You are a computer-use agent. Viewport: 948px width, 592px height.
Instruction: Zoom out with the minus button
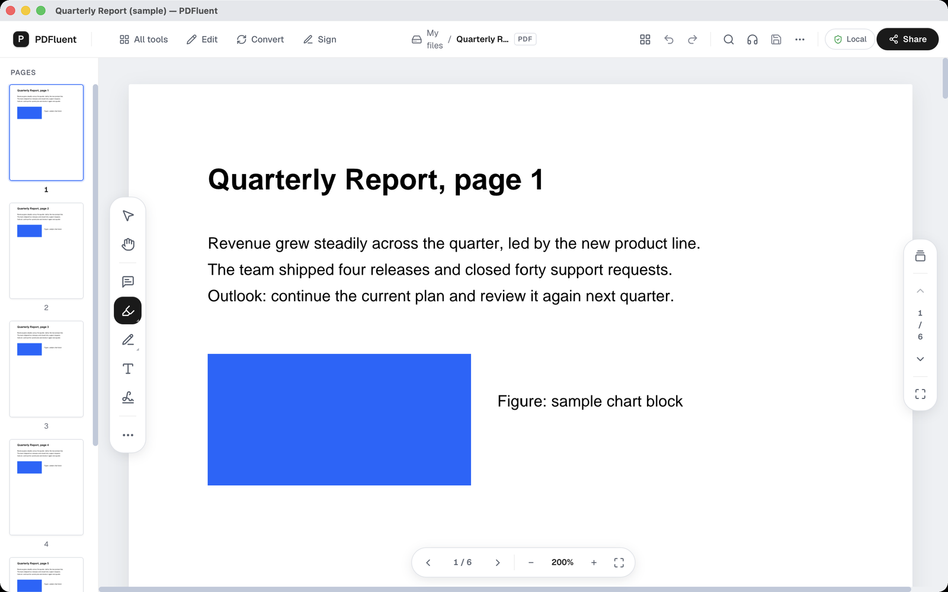tap(531, 562)
